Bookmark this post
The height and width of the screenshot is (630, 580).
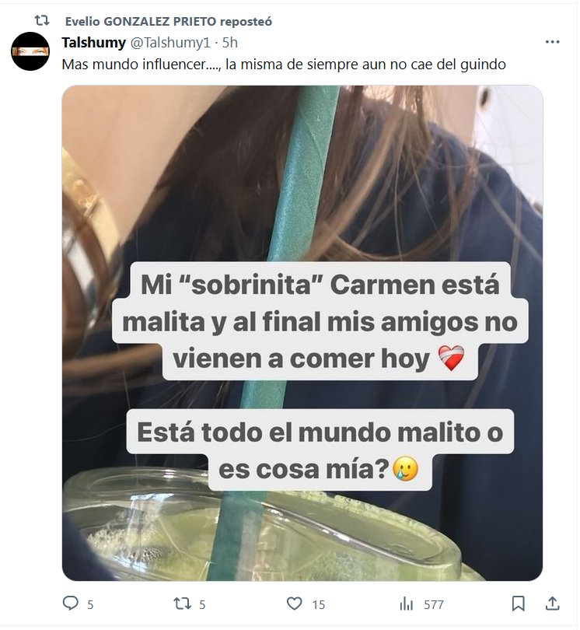point(518,604)
